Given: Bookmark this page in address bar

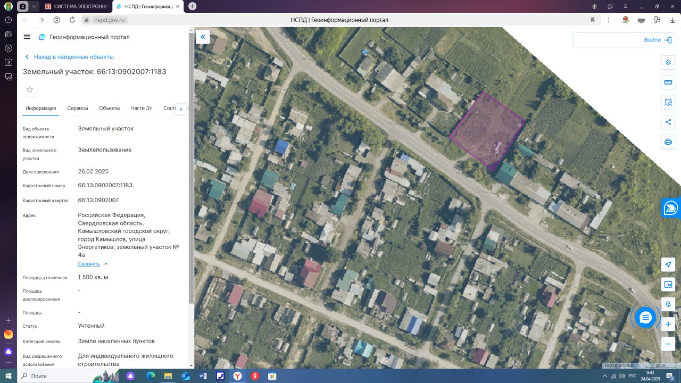Looking at the screenshot, I should pos(593,20).
